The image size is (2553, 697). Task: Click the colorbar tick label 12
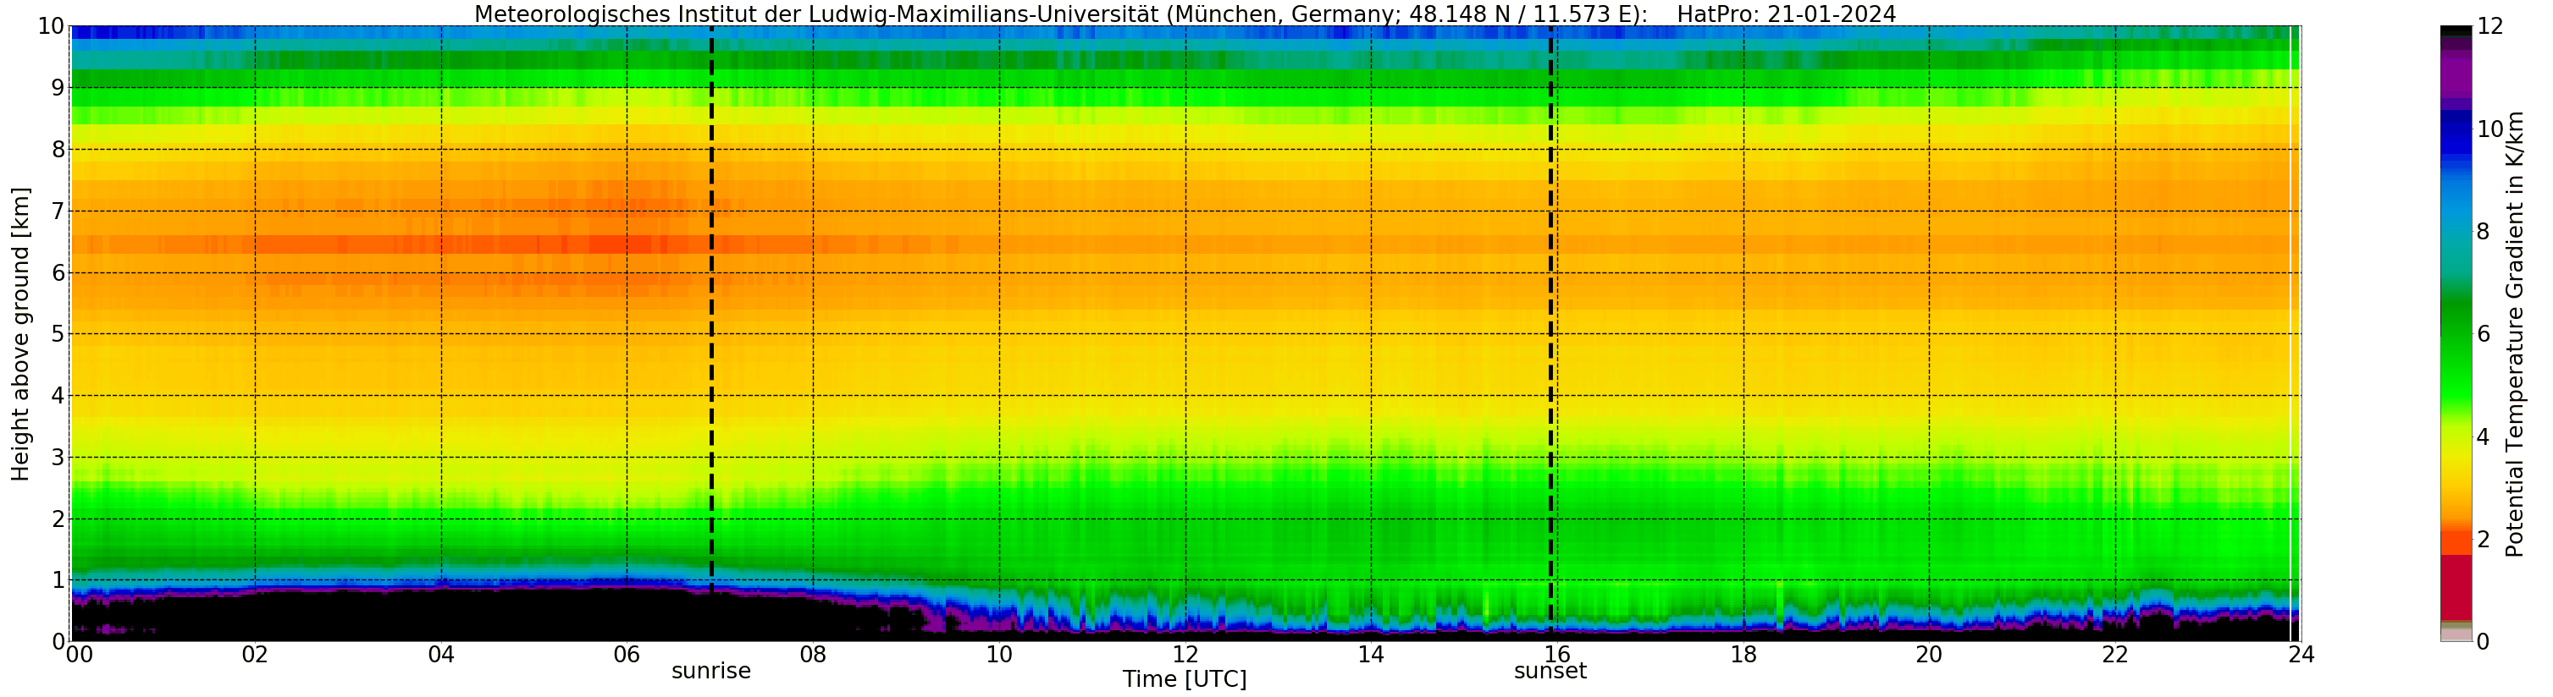[2489, 27]
